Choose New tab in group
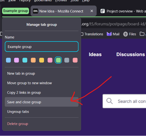 coord(42,73)
